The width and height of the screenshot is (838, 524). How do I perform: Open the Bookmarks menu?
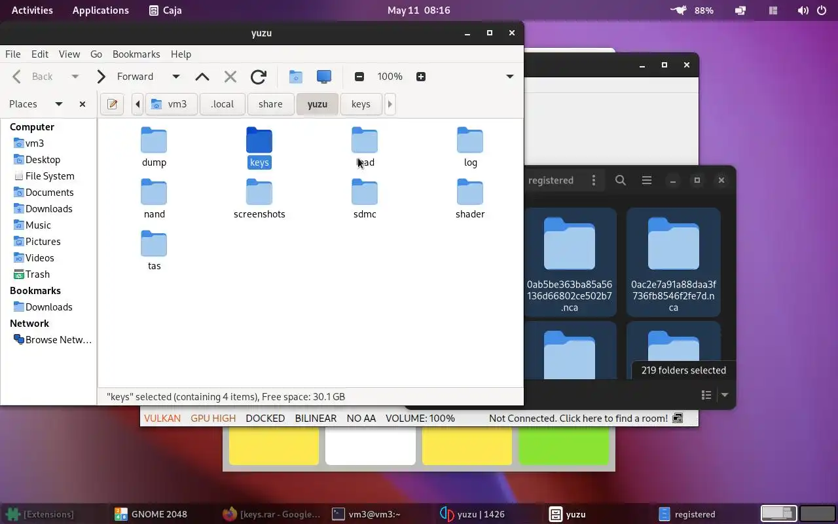(x=136, y=54)
